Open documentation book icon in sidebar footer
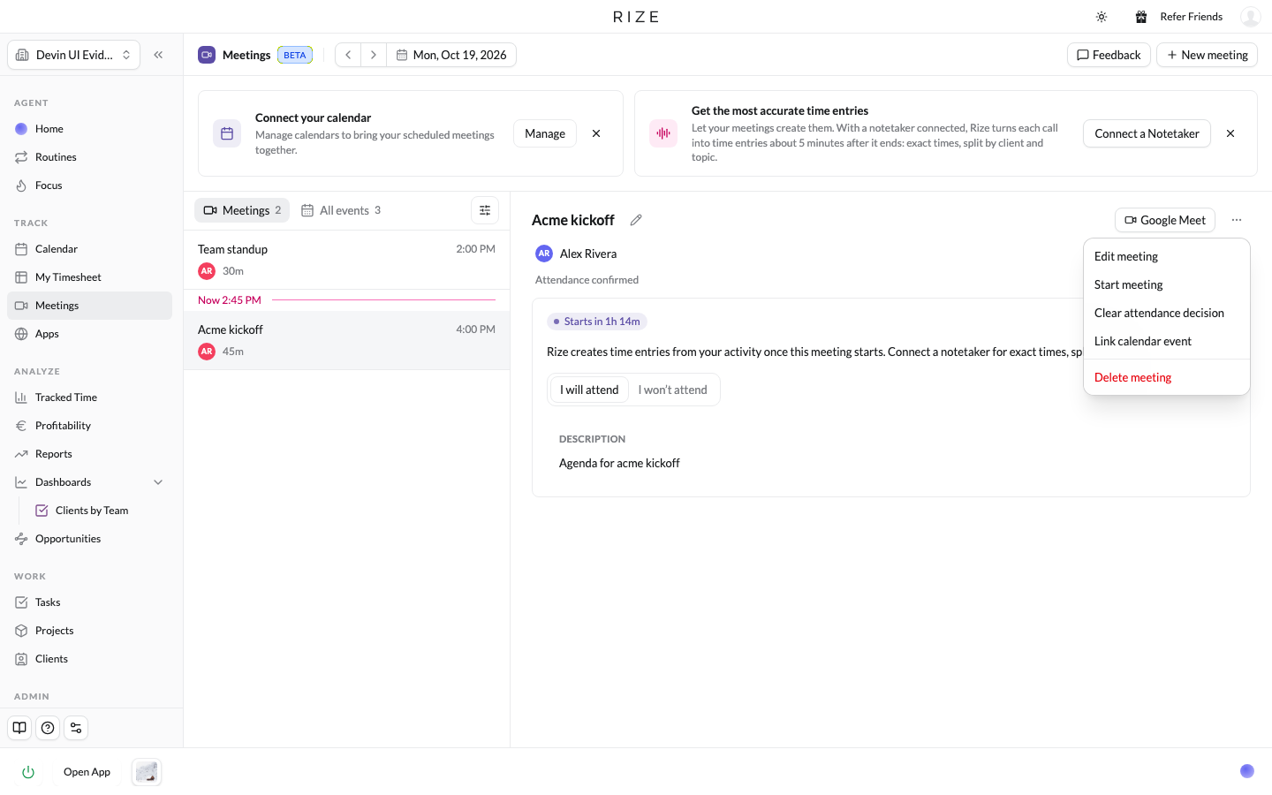The height and width of the screenshot is (795, 1272). click(x=19, y=728)
